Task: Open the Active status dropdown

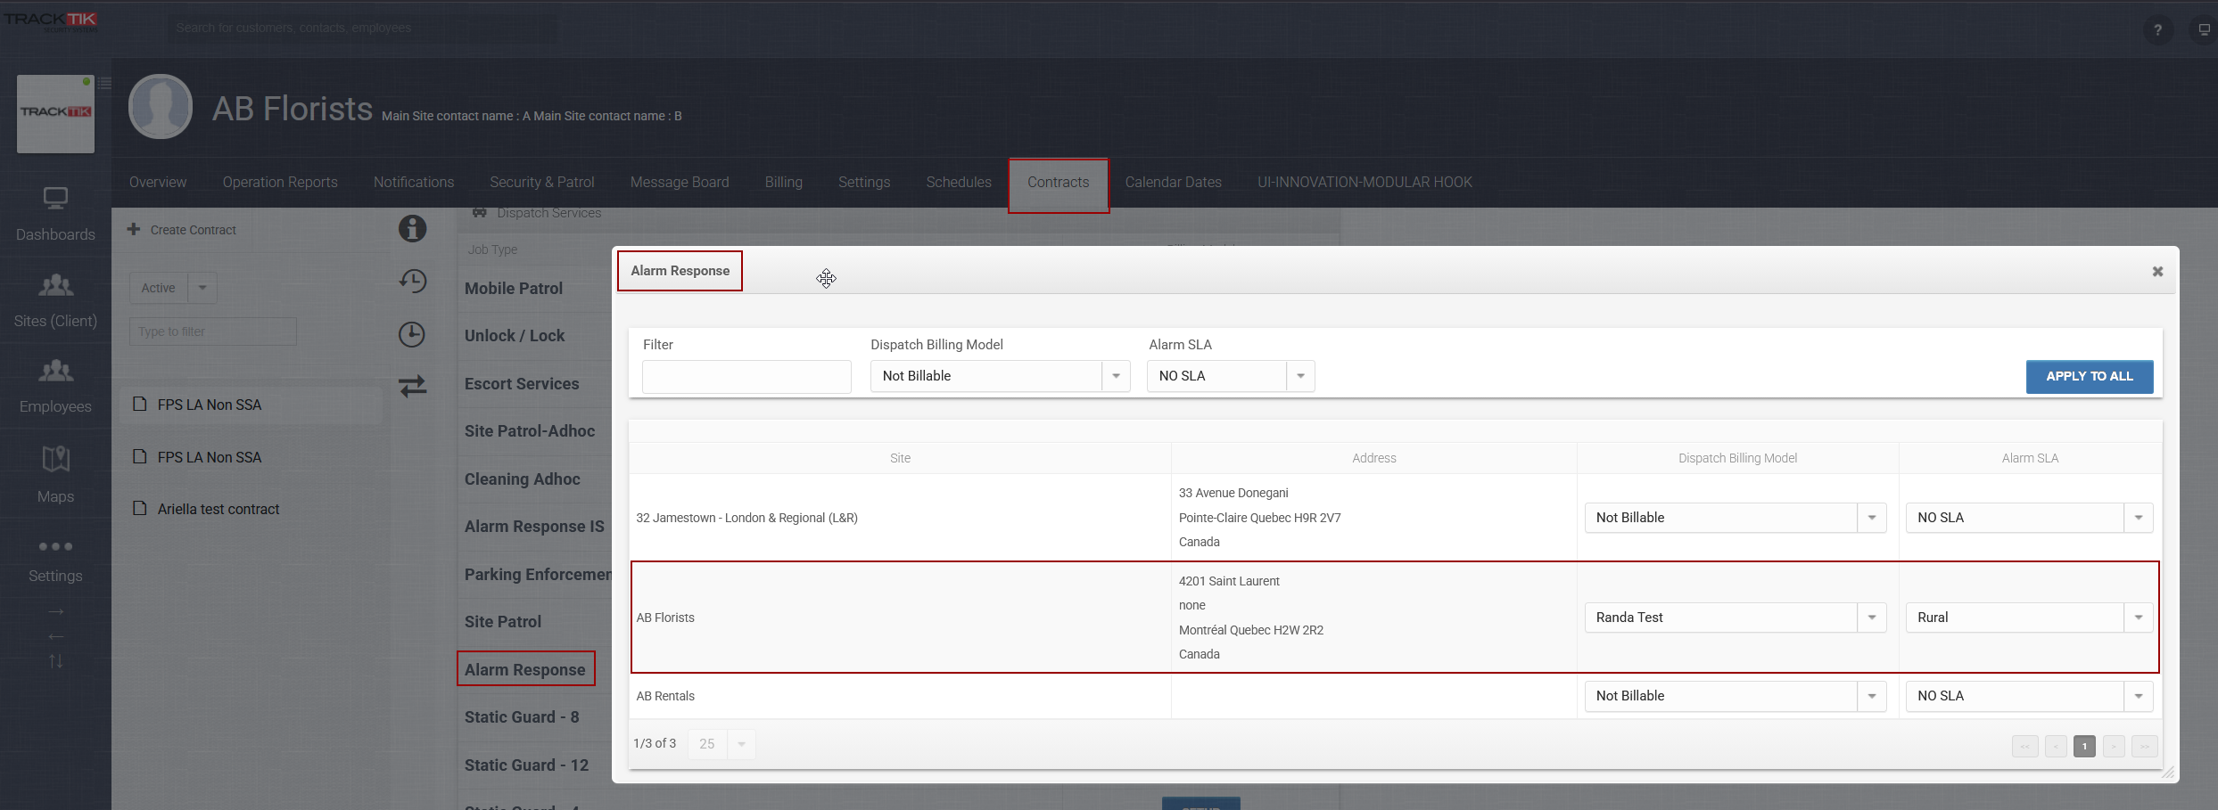Action: [x=173, y=288]
